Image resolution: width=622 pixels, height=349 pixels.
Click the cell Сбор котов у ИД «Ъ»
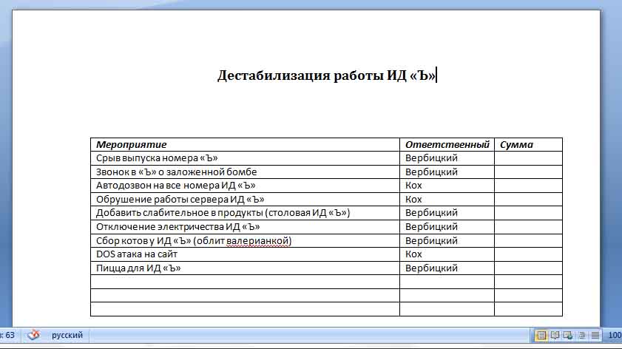[245, 241]
